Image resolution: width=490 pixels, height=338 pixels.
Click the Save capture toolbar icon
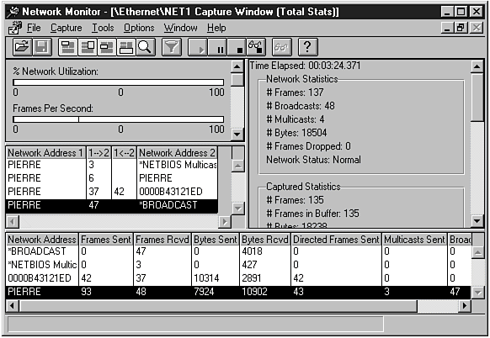[41, 47]
